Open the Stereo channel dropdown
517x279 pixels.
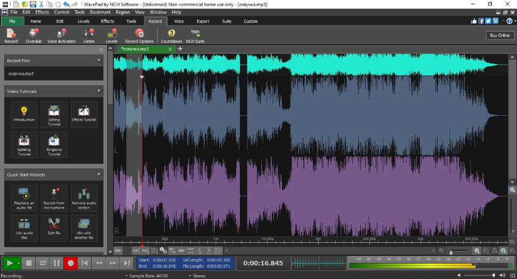click(197, 276)
